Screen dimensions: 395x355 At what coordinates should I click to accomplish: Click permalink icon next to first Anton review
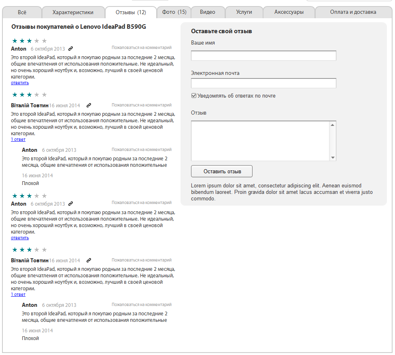71,49
